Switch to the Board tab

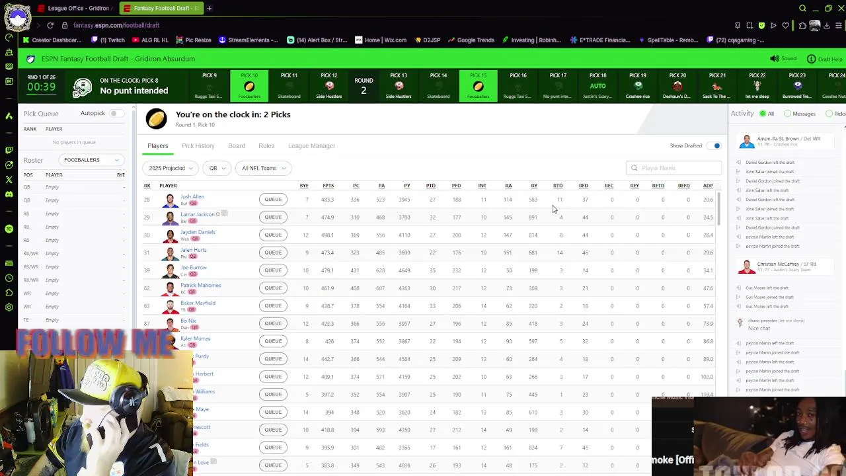[237, 145]
